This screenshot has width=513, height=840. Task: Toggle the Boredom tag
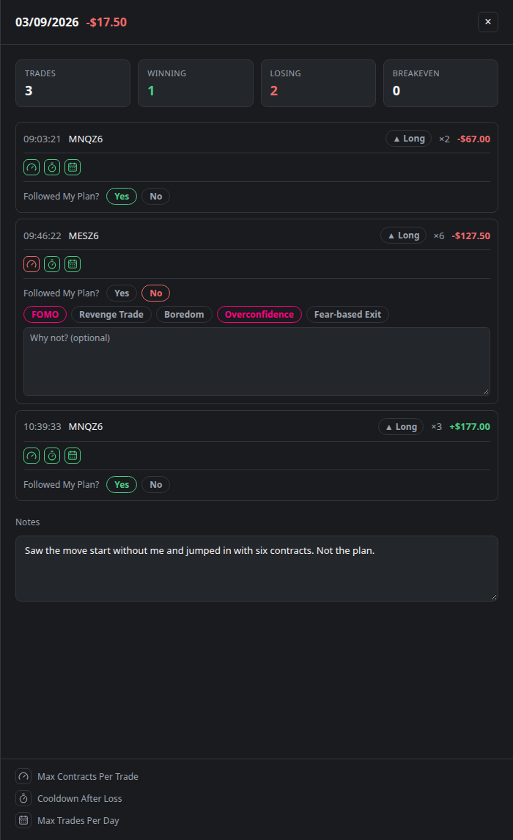(184, 315)
